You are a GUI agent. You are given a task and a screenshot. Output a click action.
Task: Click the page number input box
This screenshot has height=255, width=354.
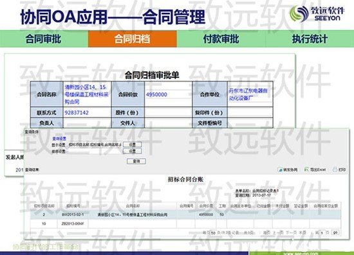click(322, 233)
